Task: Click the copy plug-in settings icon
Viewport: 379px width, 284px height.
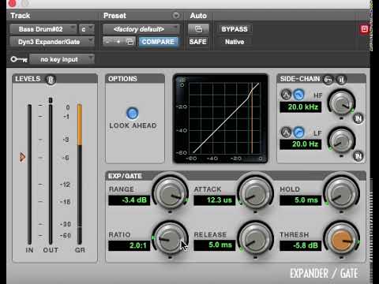Action: click(129, 42)
